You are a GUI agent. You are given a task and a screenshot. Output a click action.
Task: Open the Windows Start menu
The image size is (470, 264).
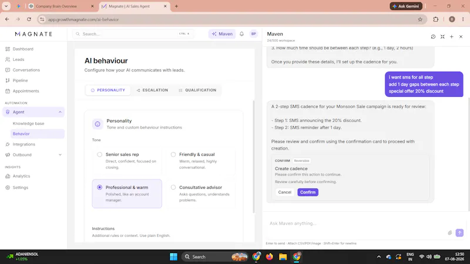point(173,256)
